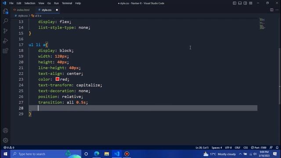Open the Windows Start menu
This screenshot has width=281, height=158.
click(x=5, y=154)
